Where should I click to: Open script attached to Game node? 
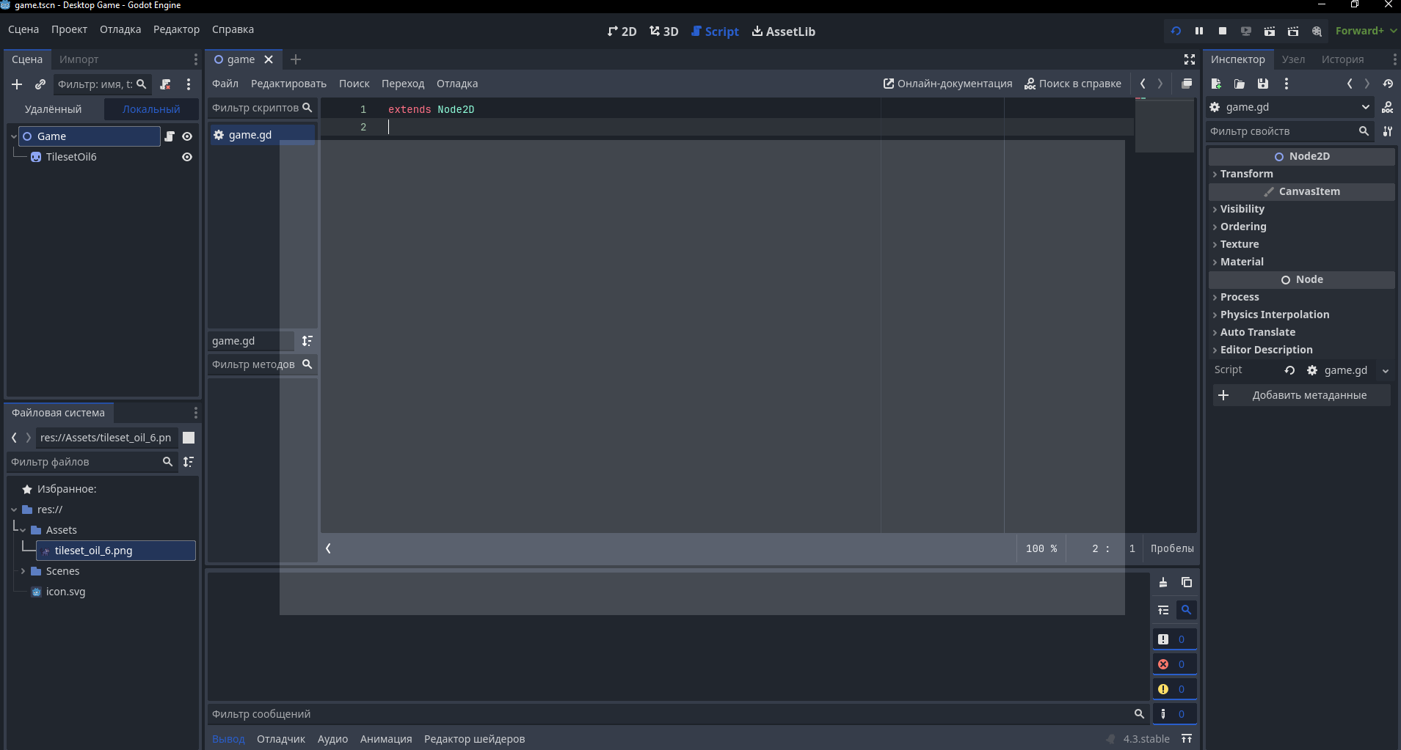170,136
